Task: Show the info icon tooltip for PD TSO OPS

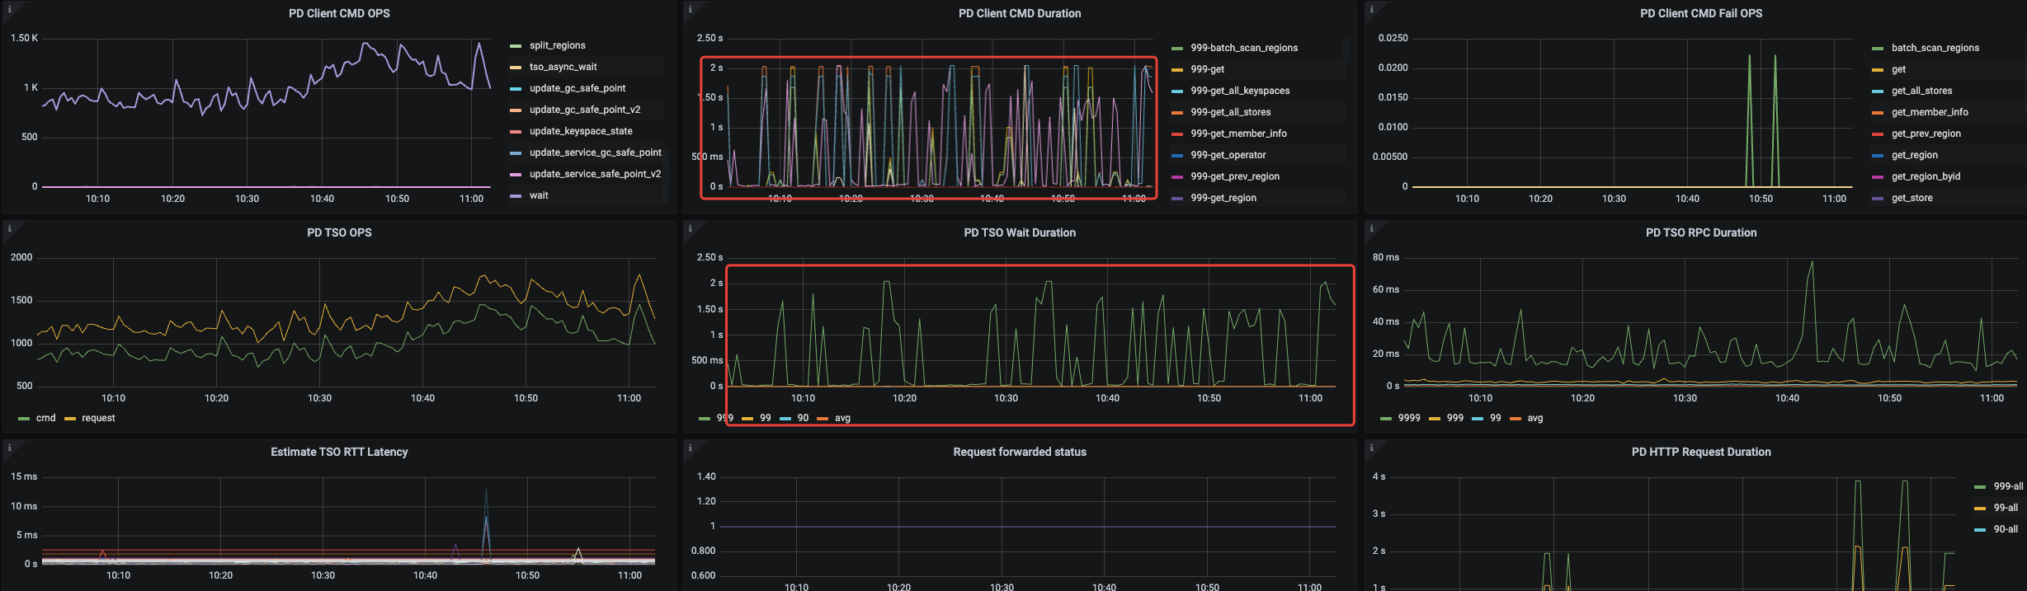Action: tap(9, 228)
